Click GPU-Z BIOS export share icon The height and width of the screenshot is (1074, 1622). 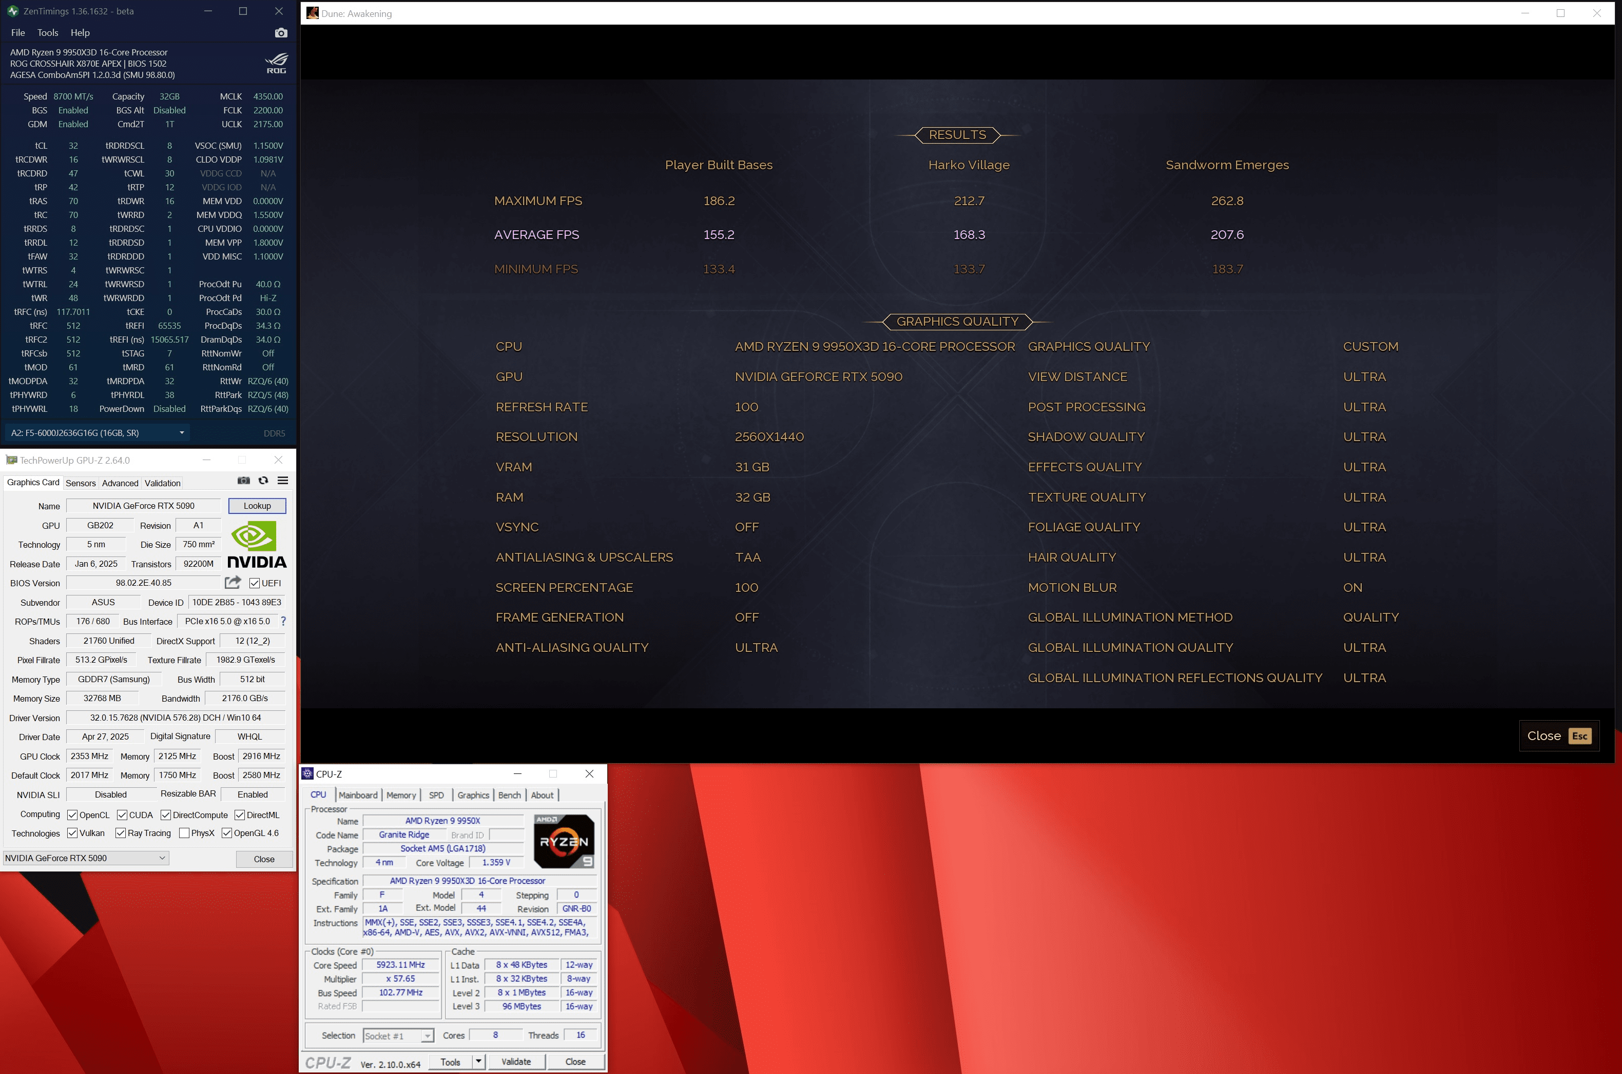tap(233, 582)
